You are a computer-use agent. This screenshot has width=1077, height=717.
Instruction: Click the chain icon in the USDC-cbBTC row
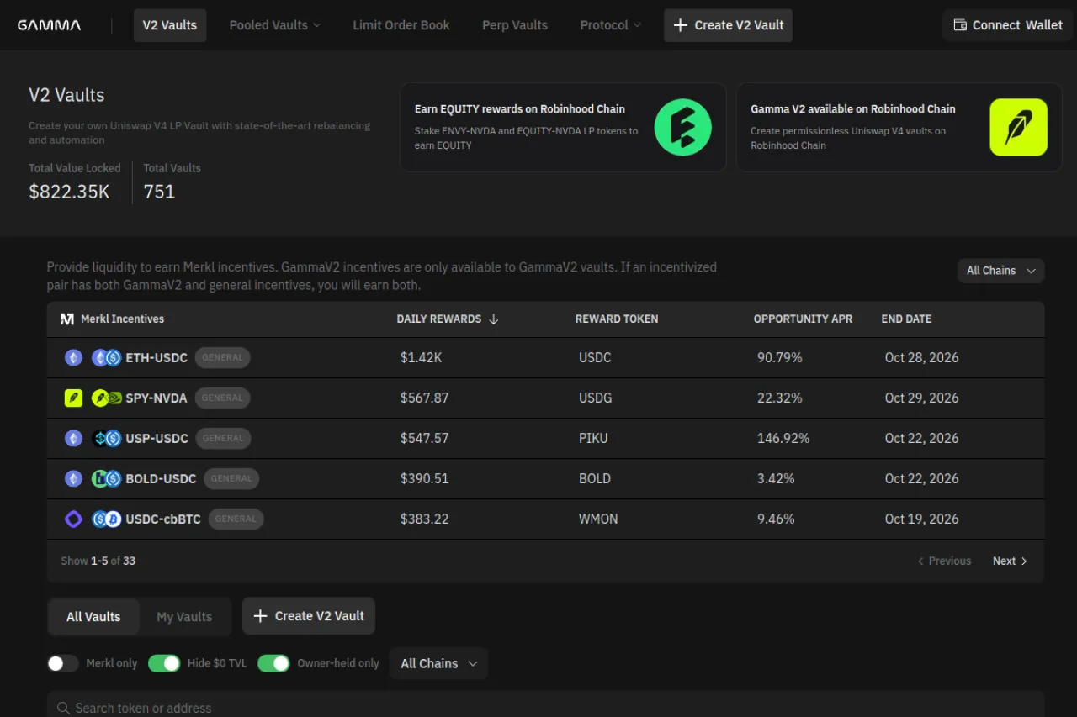click(x=74, y=519)
